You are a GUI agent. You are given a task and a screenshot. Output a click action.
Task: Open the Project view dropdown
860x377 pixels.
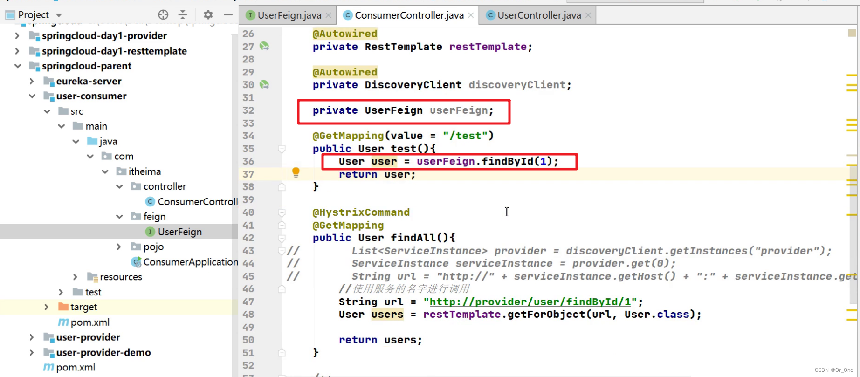pyautogui.click(x=59, y=15)
